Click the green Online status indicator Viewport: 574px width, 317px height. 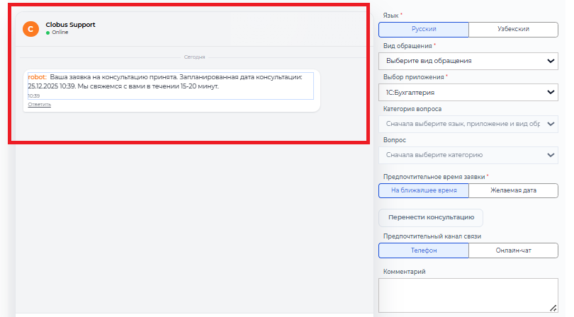(47, 33)
